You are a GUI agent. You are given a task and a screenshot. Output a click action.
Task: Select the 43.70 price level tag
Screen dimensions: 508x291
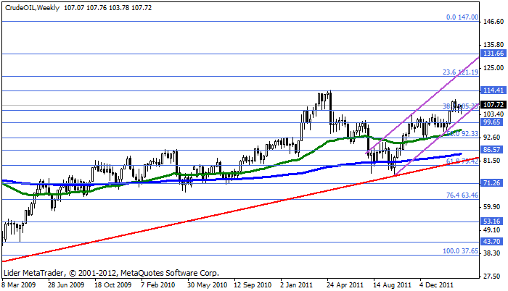[493, 242]
